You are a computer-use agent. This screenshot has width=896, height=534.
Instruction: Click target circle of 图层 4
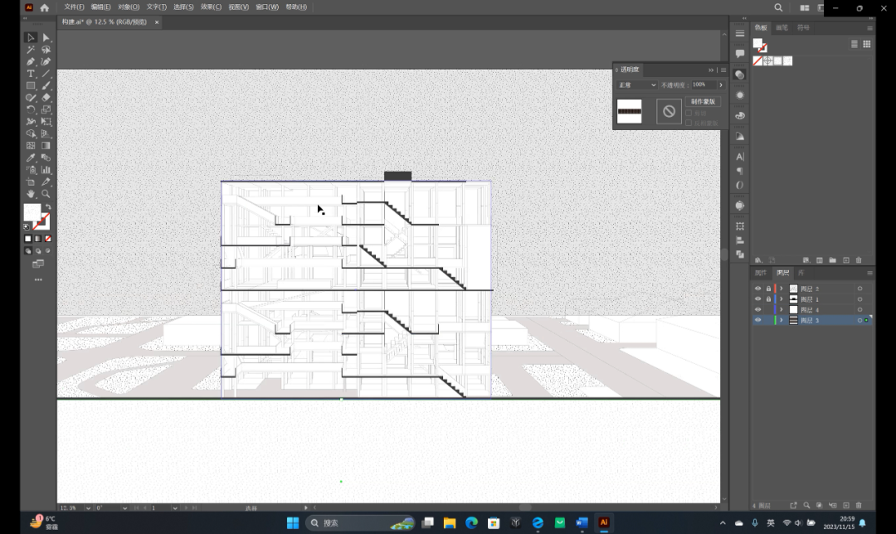(859, 309)
